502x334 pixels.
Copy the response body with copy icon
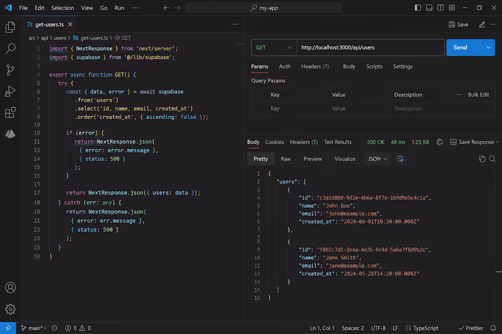482,159
